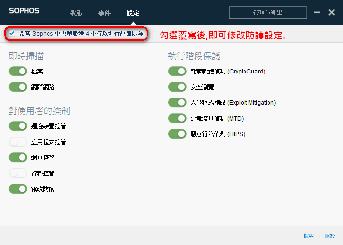Viewport: 343px width, 245px height.
Task: Open the 說明 help link
Action: (x=309, y=236)
